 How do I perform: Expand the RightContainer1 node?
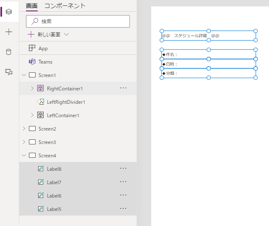tap(32, 88)
